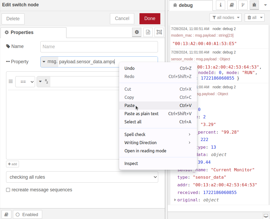Focus the Property path input field
The width and height of the screenshot is (270, 219).
click(x=108, y=62)
